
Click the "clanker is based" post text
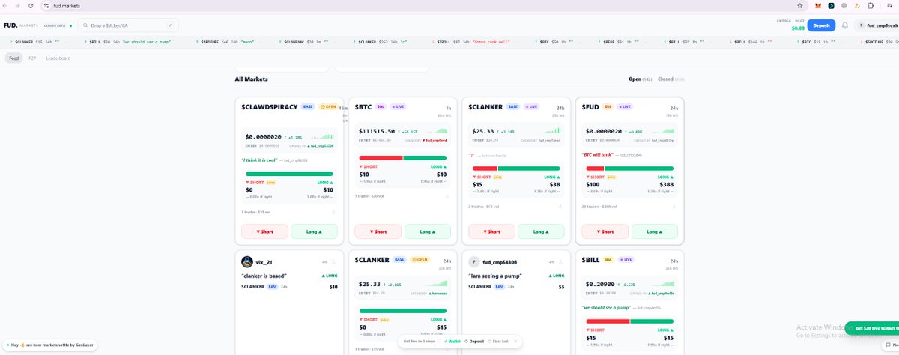(265, 276)
